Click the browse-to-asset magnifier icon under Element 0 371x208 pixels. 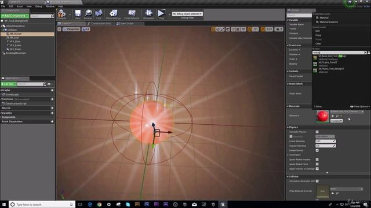337,116
